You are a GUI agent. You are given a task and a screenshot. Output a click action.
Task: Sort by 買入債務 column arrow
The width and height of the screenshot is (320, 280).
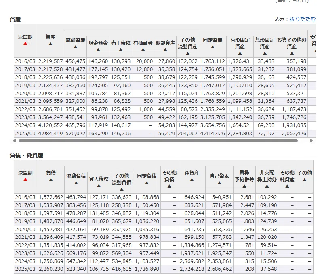99,186
